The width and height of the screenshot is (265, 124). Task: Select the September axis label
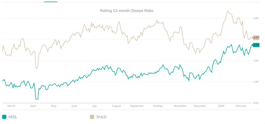pos(137,106)
